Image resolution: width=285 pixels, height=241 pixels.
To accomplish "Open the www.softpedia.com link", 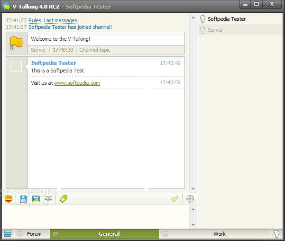I will coord(77,83).
